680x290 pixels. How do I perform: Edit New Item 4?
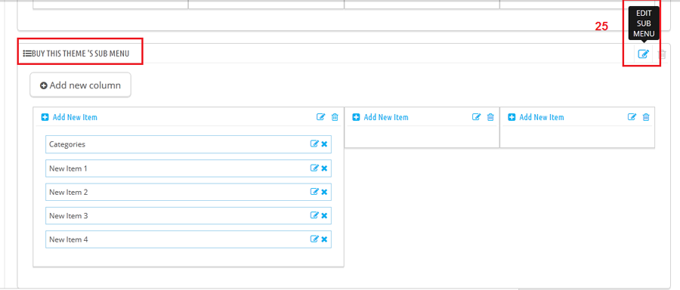314,239
